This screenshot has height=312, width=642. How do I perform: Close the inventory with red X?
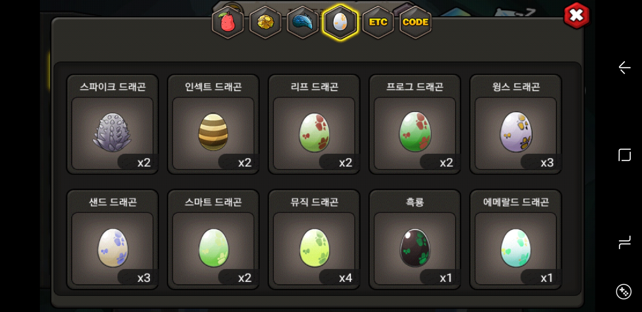pyautogui.click(x=576, y=15)
